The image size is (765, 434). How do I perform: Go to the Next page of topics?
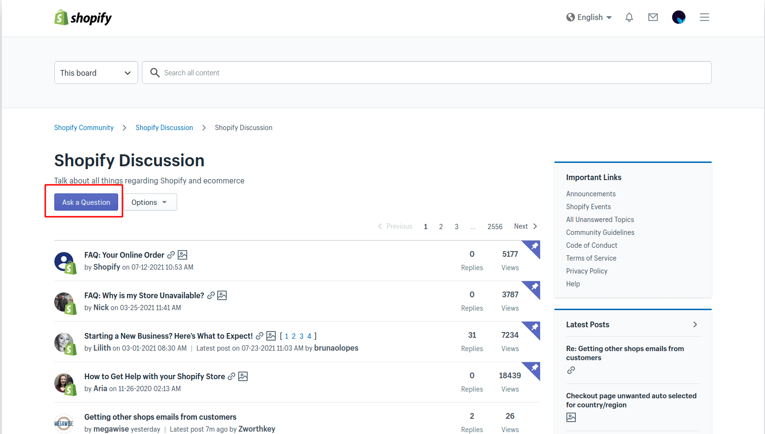[525, 226]
